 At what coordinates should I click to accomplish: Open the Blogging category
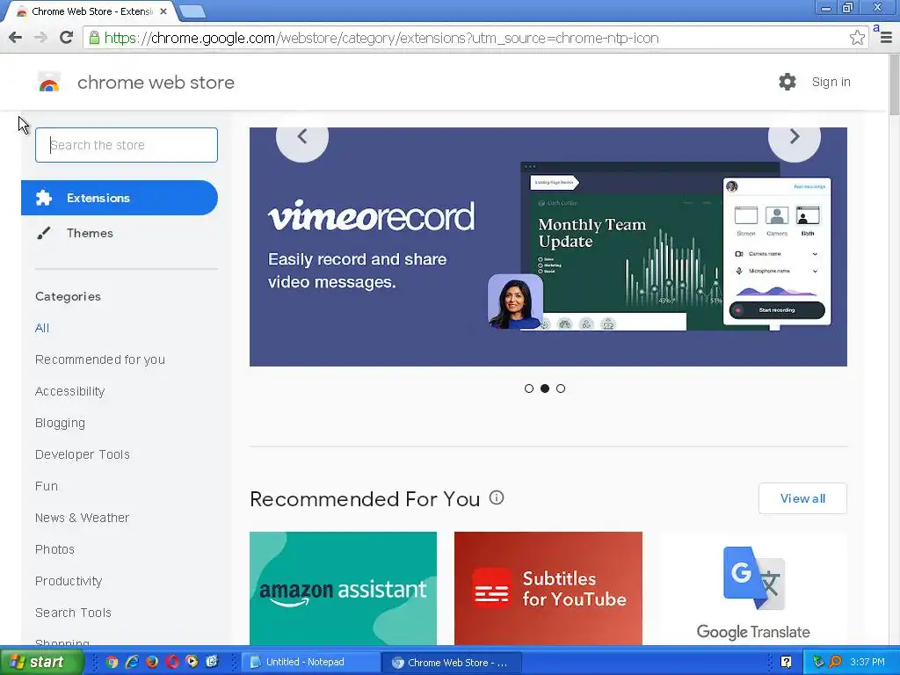(x=61, y=423)
